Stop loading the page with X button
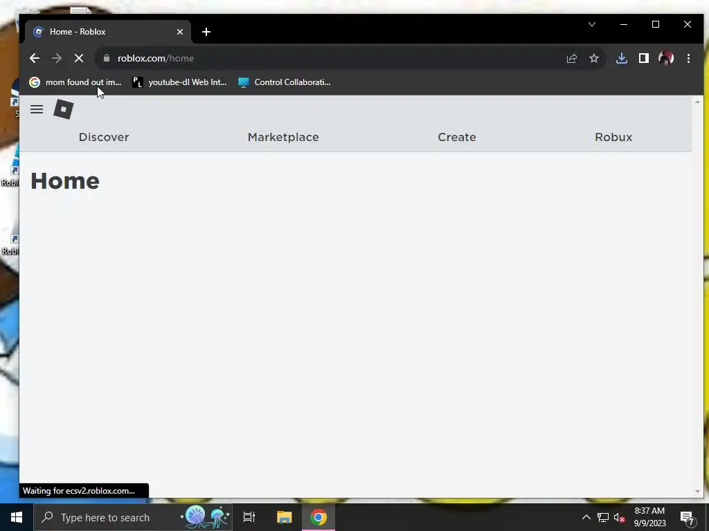This screenshot has height=531, width=709. coord(79,58)
